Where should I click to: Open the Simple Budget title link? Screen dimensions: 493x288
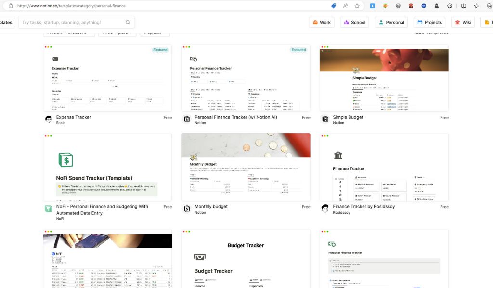[x=348, y=117]
